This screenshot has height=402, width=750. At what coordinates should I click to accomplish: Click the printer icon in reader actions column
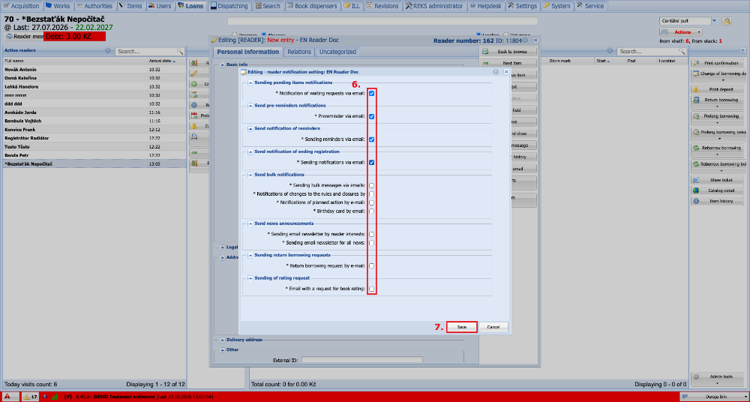pos(194,136)
